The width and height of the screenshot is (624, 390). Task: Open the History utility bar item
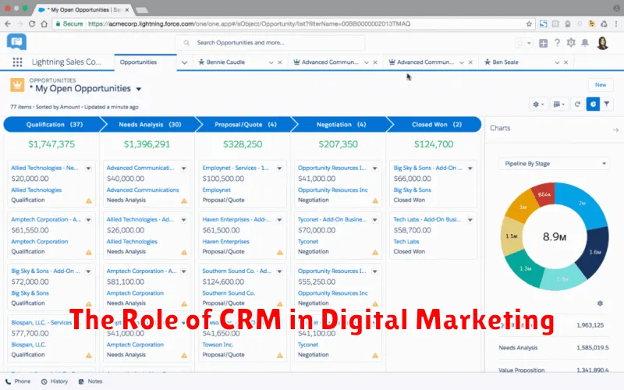coord(55,381)
